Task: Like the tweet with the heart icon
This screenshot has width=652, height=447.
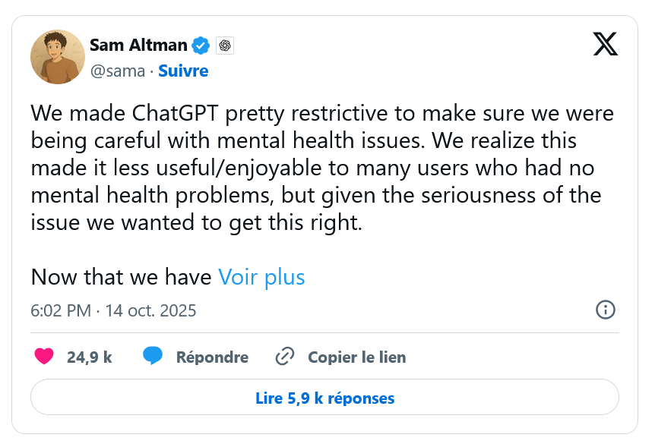Action: (x=45, y=357)
